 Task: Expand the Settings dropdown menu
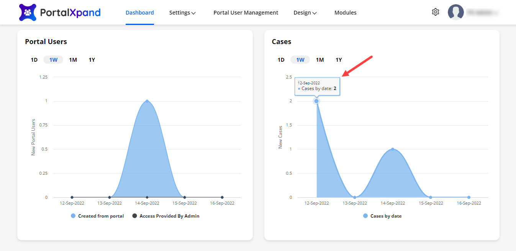(x=182, y=13)
